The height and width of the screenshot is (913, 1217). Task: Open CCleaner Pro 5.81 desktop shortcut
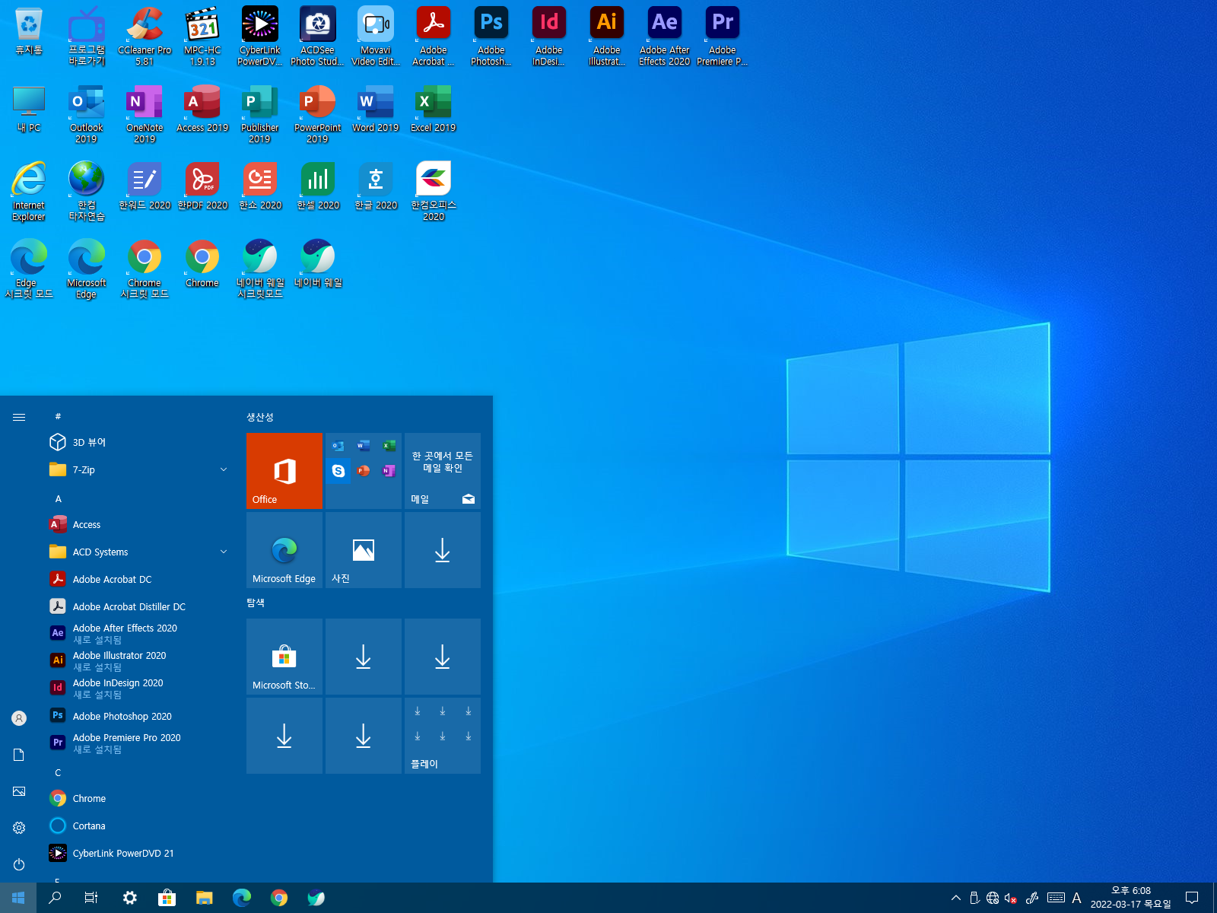click(145, 36)
